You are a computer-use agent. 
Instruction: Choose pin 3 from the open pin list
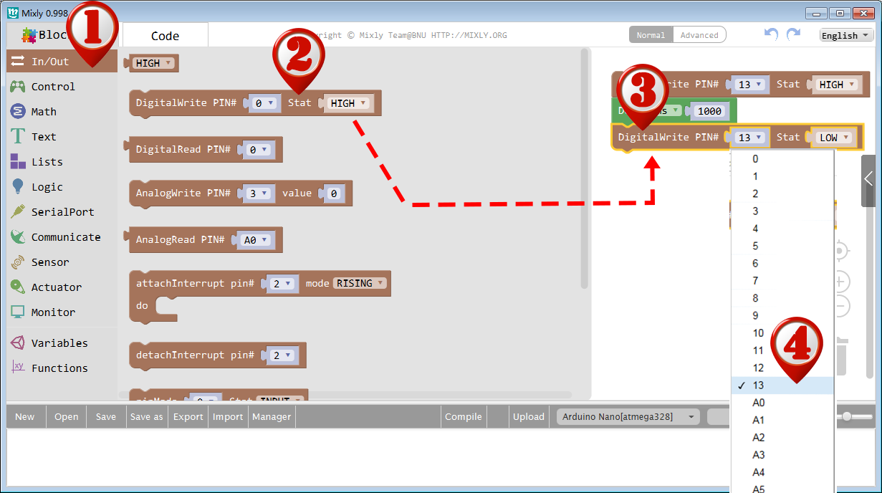[782, 211]
